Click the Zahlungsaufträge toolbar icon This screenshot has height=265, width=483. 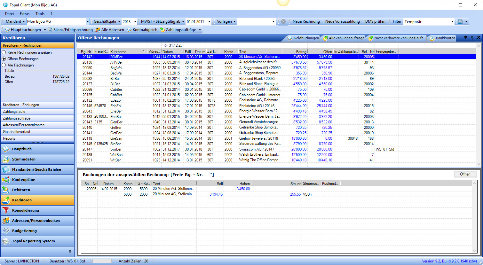coord(162,30)
